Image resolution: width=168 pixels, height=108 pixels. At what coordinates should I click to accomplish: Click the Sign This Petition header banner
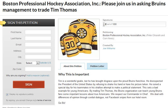28,23
